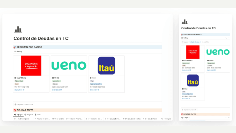Click the card icon next to SUDAMERIS, wide page
Viewport: 236px width, 133px height.
point(15,78)
